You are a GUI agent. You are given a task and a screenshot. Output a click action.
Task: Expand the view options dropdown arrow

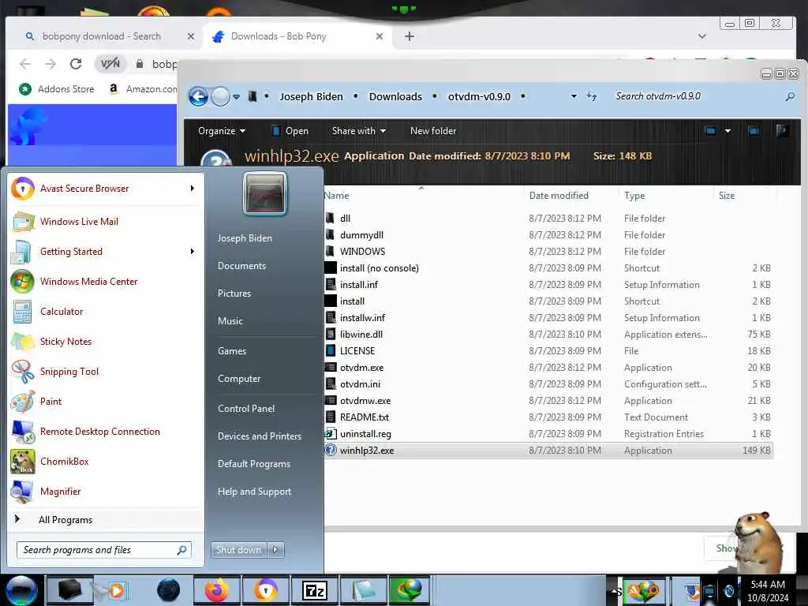[728, 131]
